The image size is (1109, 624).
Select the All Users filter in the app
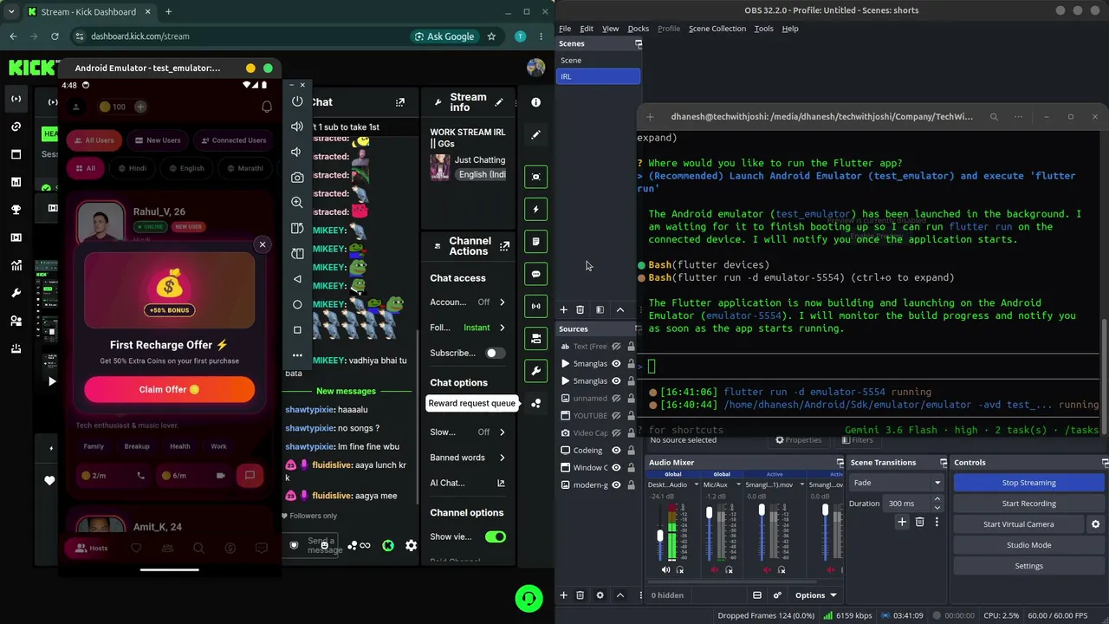coord(93,140)
